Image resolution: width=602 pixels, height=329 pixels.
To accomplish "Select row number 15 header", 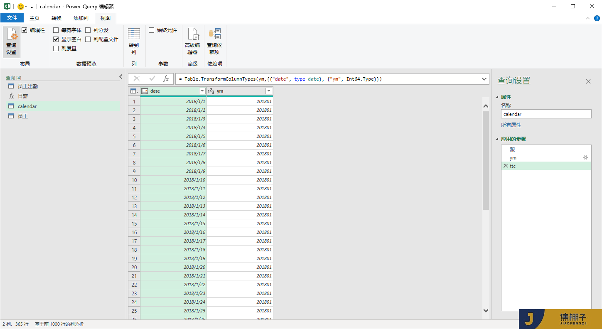I will pos(134,223).
